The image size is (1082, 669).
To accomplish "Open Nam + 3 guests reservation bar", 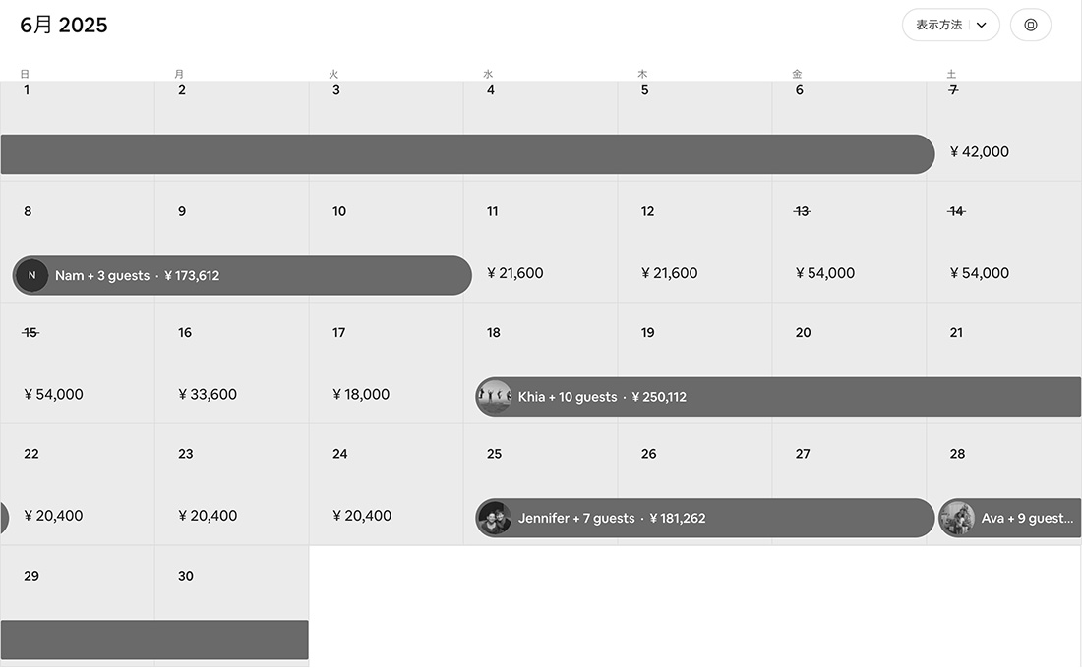I will 242,276.
